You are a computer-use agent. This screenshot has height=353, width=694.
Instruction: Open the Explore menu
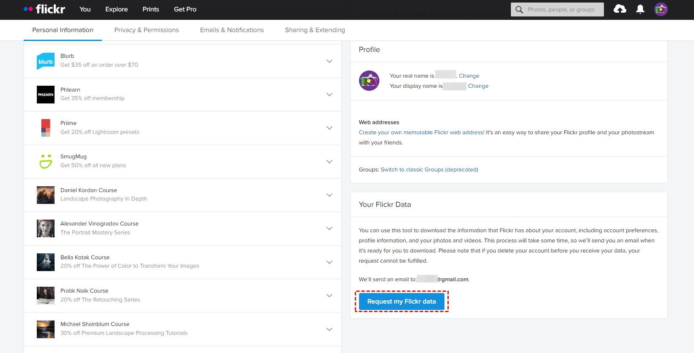pos(116,9)
